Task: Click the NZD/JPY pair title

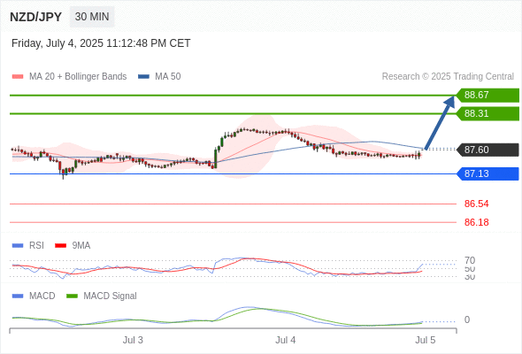Action: (x=35, y=17)
